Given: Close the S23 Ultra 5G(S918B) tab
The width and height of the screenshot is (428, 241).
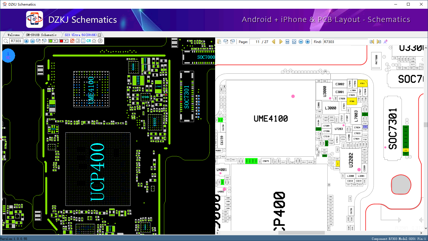Looking at the screenshot, I should [99, 35].
